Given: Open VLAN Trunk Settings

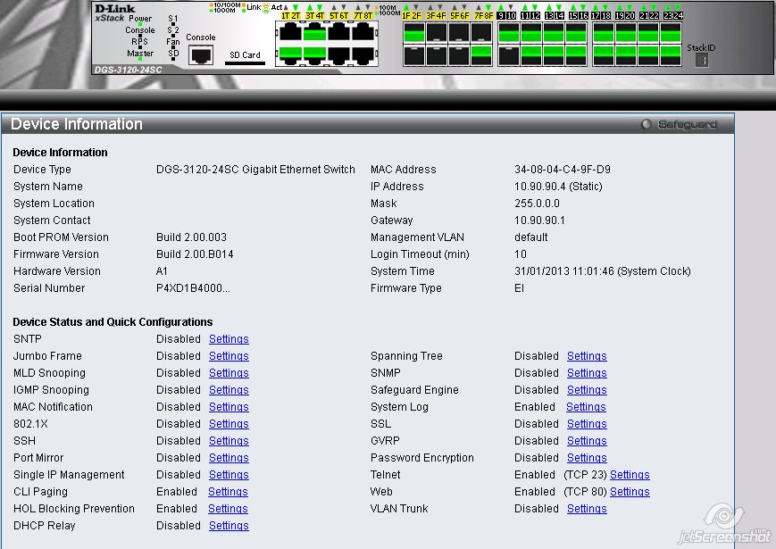Looking at the screenshot, I should pyautogui.click(x=587, y=509).
